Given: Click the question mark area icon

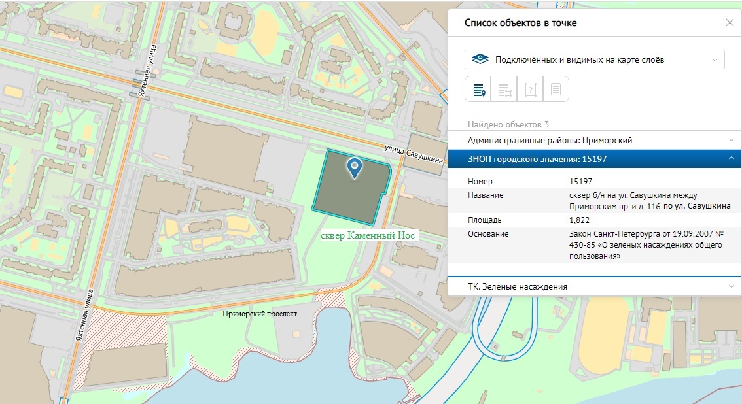Looking at the screenshot, I should (530, 90).
